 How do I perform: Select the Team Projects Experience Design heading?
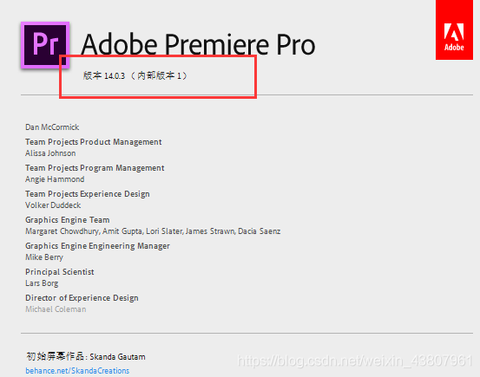pos(88,194)
